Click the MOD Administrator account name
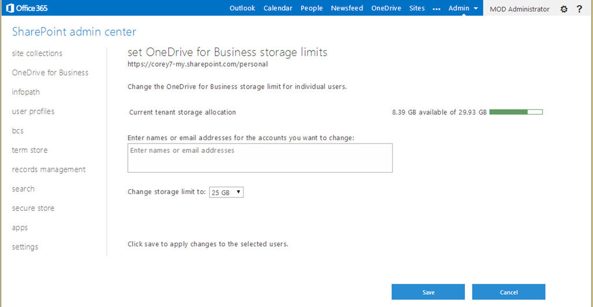Viewport: 593px width, 307px height. pos(519,9)
